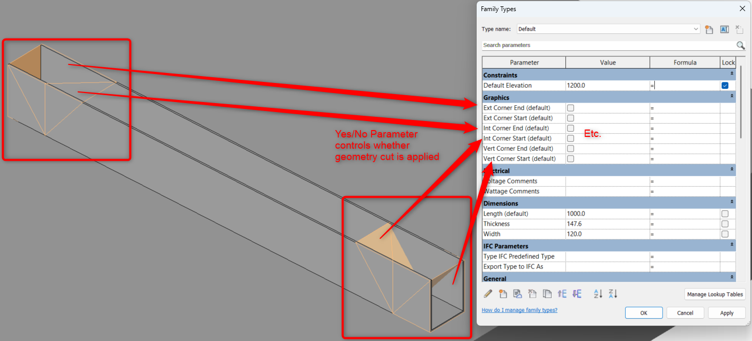Sort parameters ascending with the A-Z icon
752x341 pixels.
point(598,293)
